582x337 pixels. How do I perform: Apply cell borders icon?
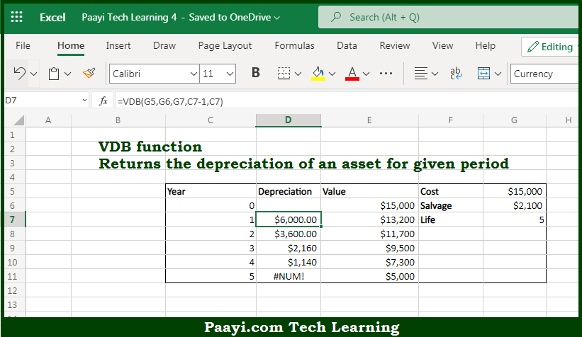click(x=284, y=74)
